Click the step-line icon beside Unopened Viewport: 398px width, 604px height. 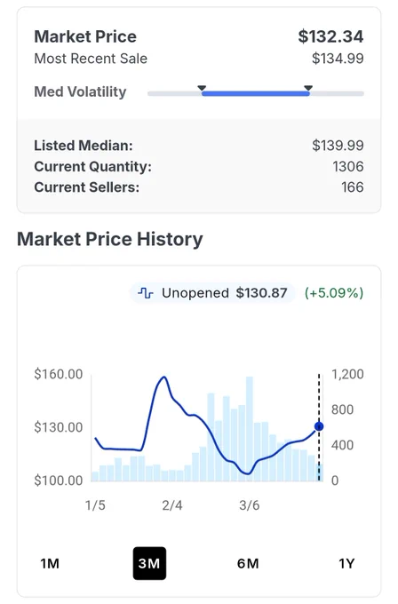tap(146, 293)
